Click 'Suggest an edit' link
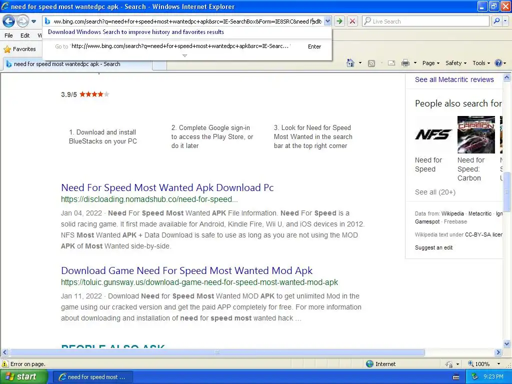 pos(433,247)
